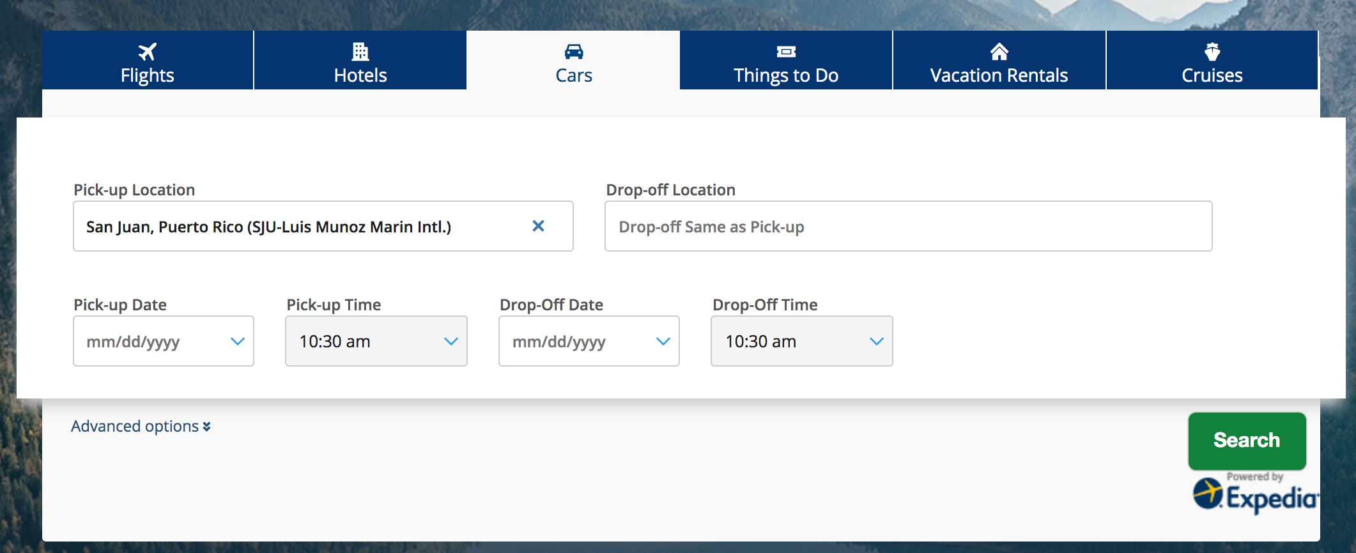Click the Expedia logo

pyautogui.click(x=1254, y=496)
